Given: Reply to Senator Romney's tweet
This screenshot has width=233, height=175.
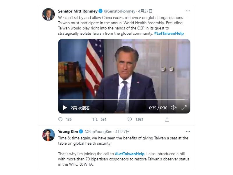Looking at the screenshot, I should tap(61, 119).
